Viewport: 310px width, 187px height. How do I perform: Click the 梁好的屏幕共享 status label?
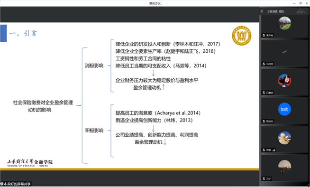coord(19,184)
